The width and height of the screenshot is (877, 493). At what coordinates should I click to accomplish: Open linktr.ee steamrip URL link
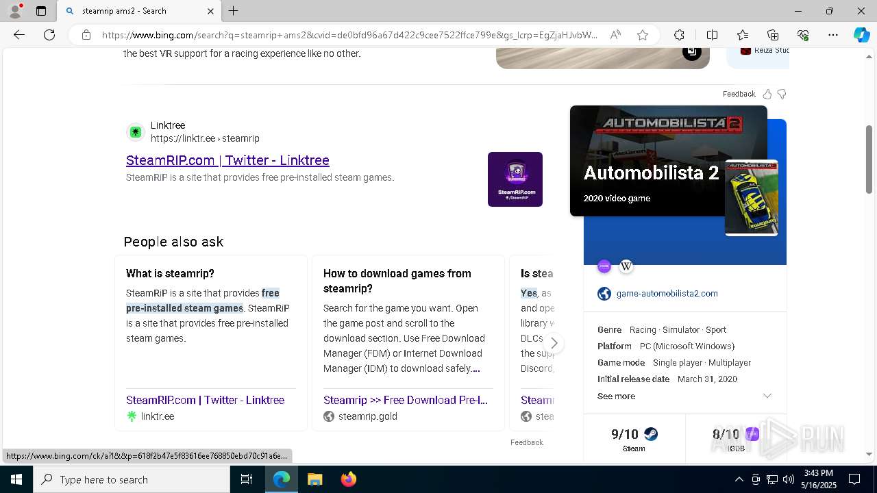click(205, 138)
